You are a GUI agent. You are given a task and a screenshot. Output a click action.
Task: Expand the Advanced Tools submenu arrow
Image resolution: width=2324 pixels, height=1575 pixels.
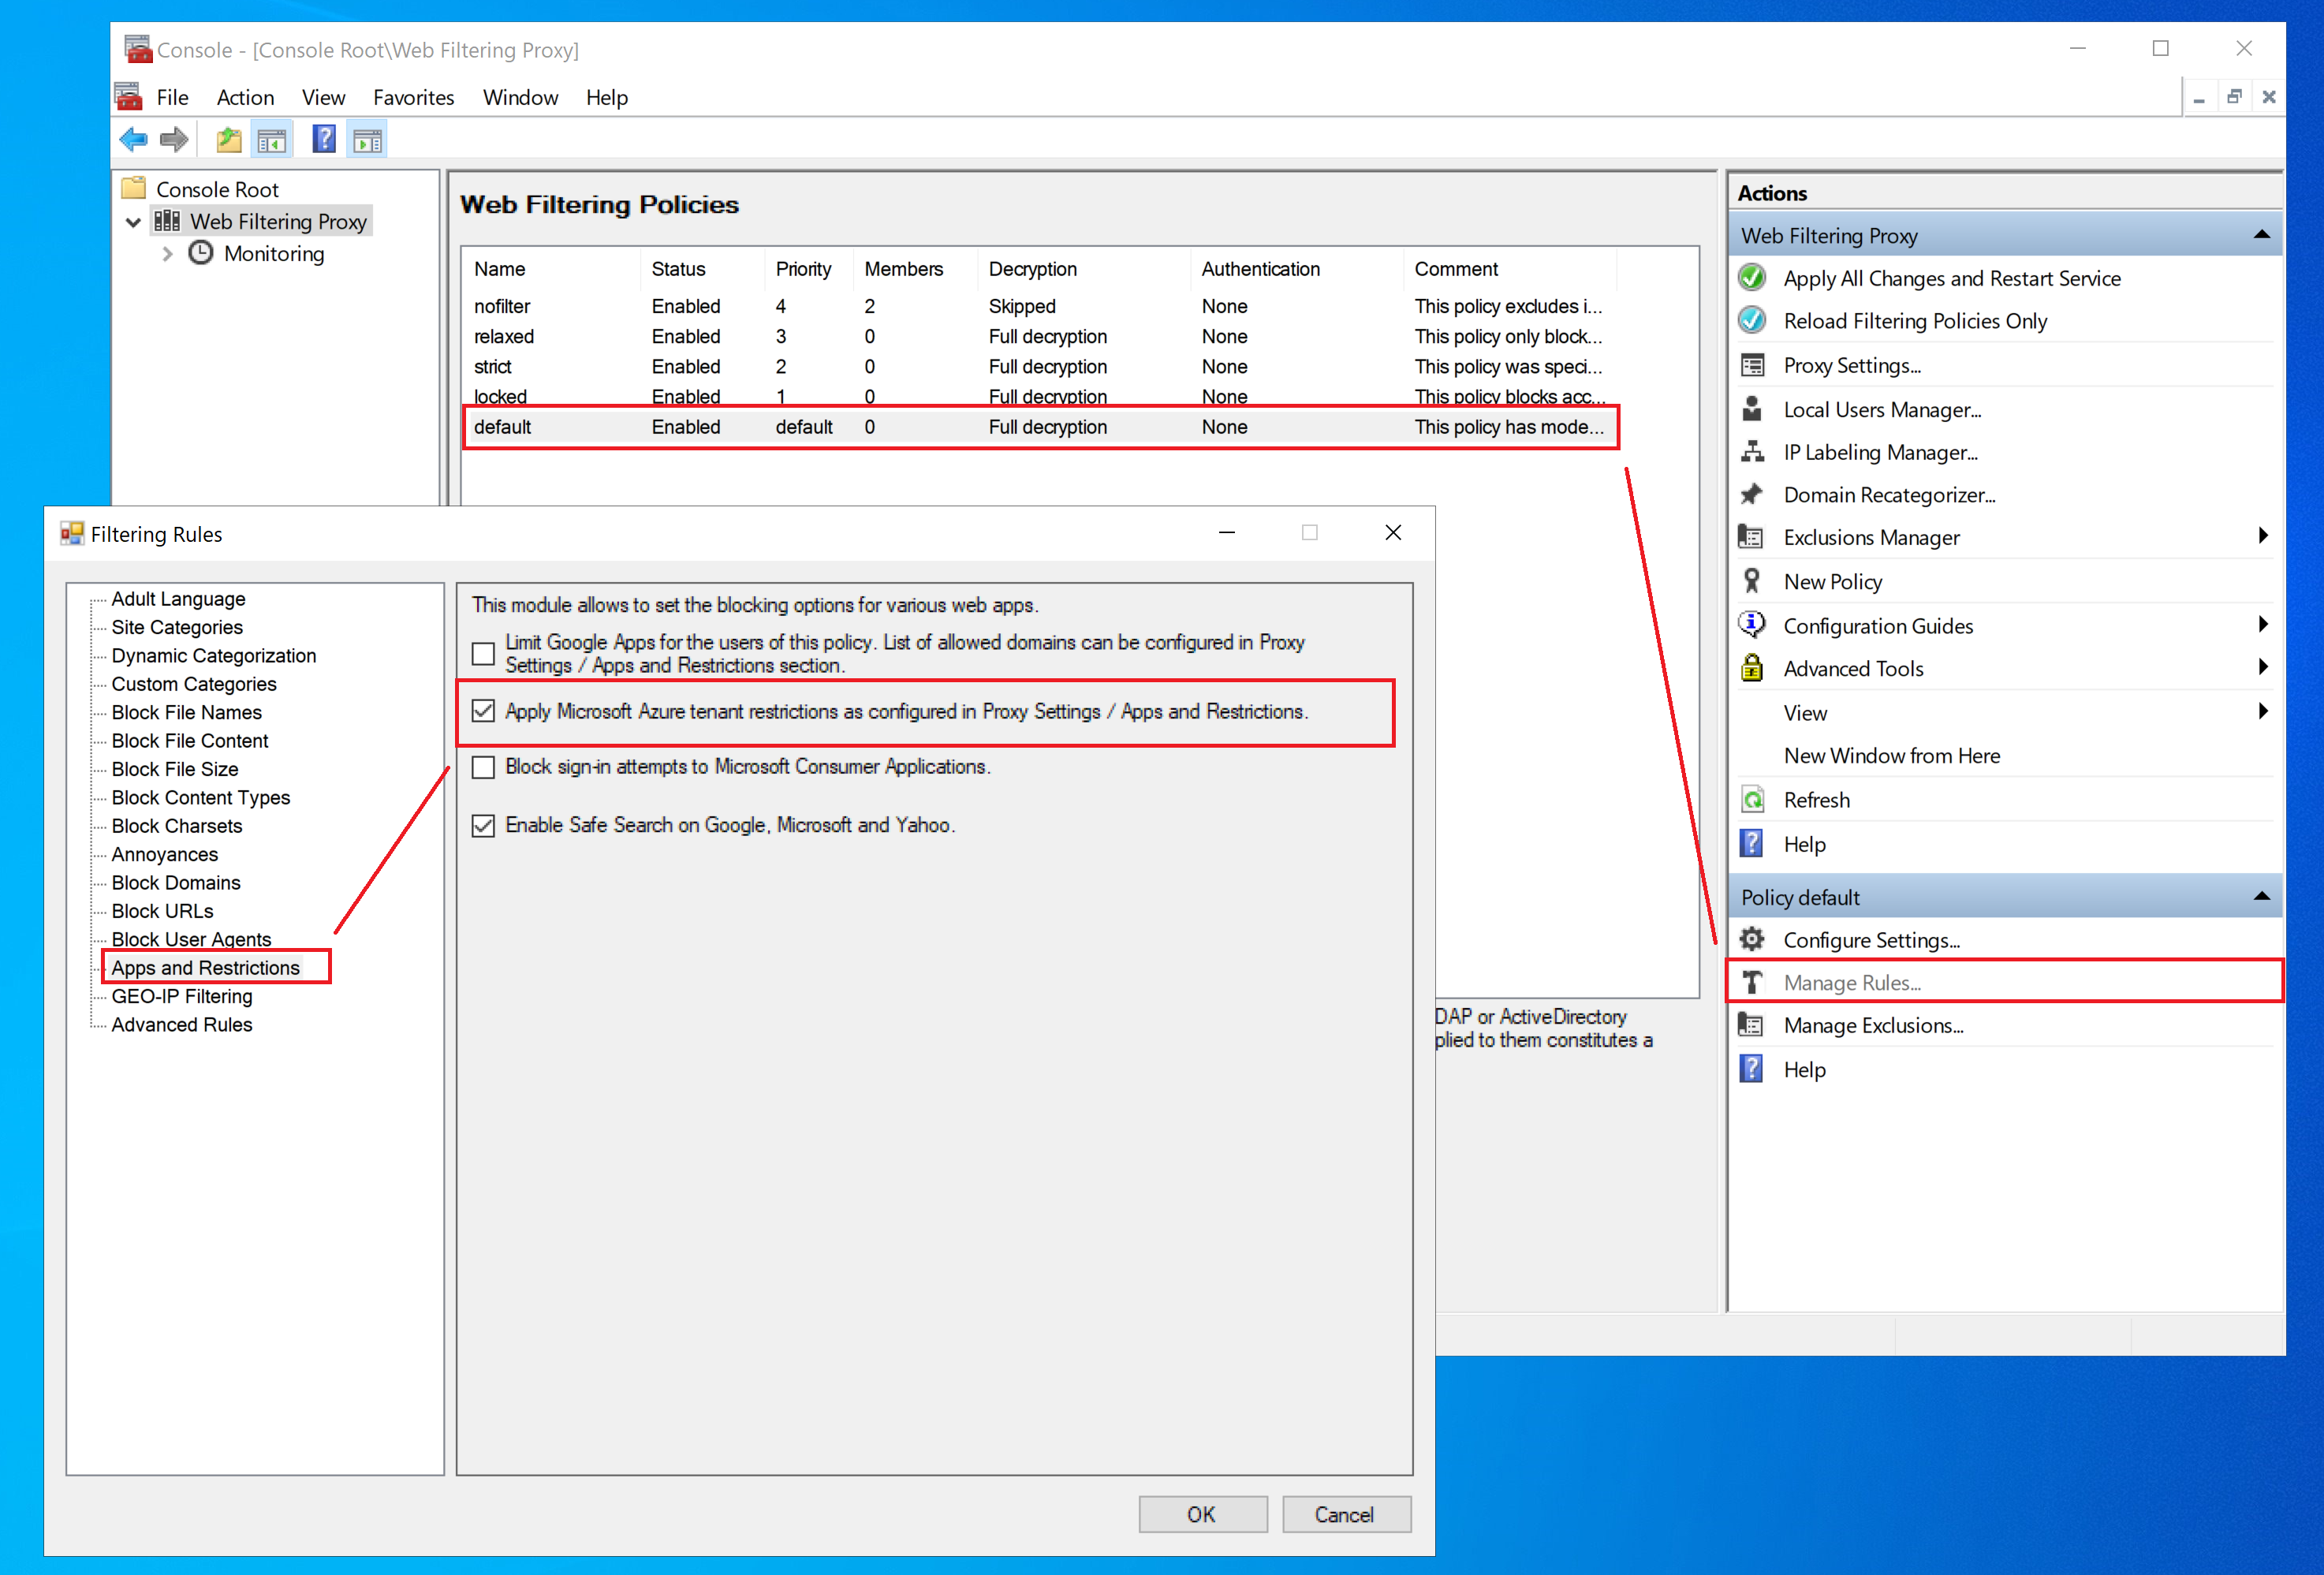pos(2263,667)
